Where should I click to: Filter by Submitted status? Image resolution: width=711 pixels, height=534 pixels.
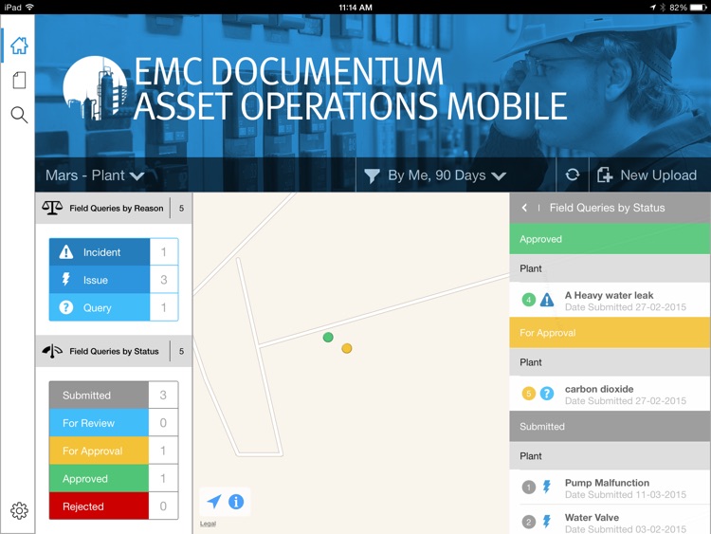114,395
